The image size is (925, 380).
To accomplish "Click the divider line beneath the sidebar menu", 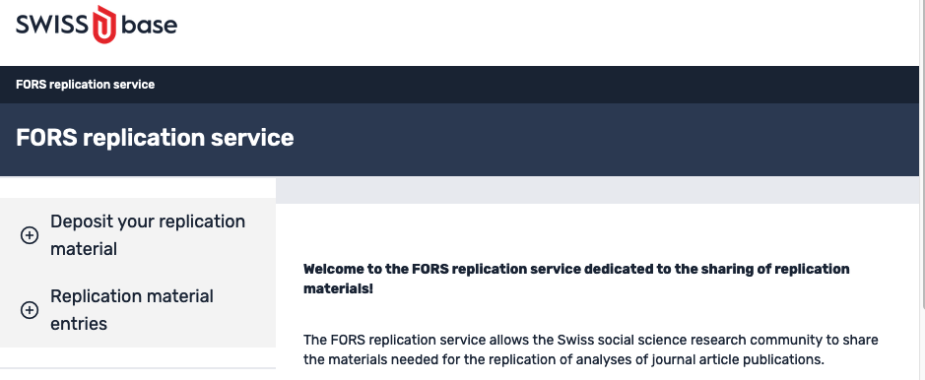I will coord(138,368).
